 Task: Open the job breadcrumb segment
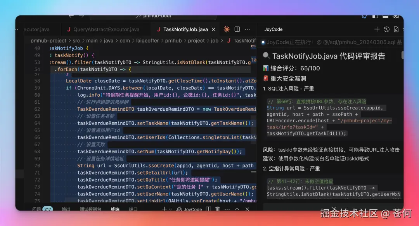[x=215, y=41]
